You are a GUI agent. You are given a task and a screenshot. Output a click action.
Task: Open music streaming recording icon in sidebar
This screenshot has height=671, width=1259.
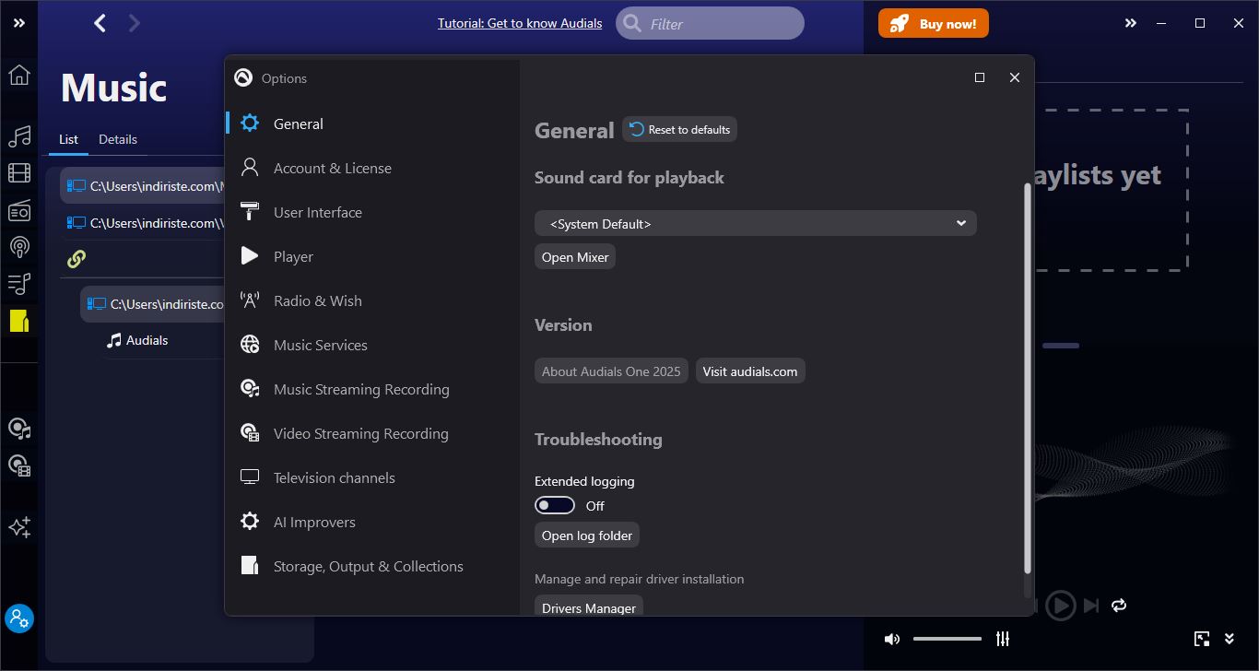click(x=18, y=429)
